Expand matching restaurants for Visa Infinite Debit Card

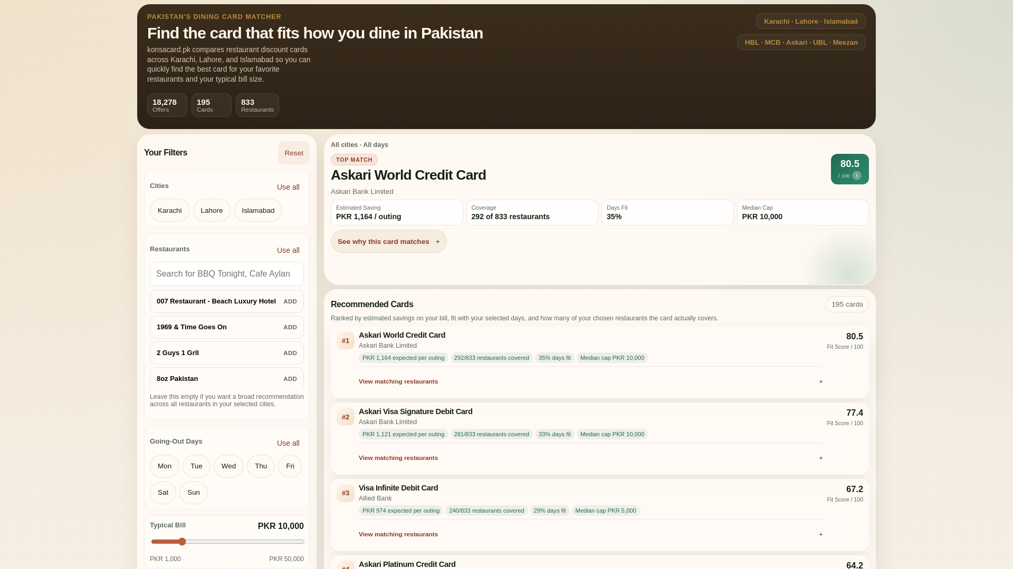[590, 534]
